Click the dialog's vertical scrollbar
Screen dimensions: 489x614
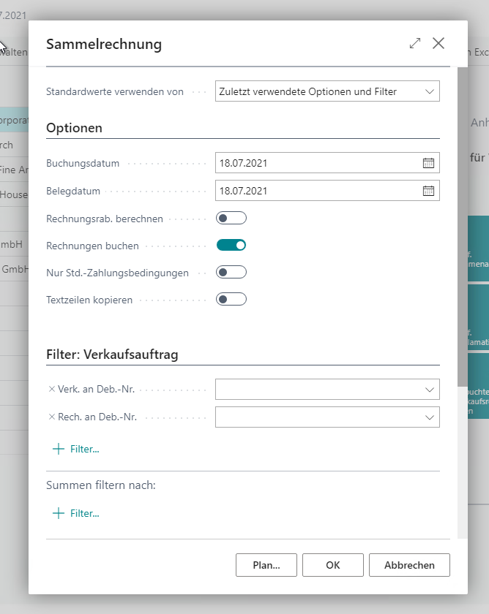[x=463, y=227]
